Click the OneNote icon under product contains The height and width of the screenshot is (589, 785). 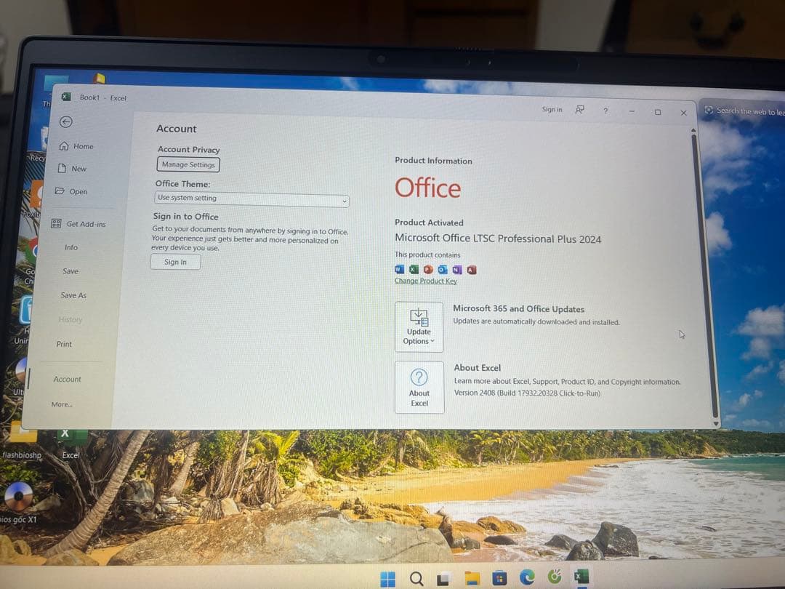[457, 269]
